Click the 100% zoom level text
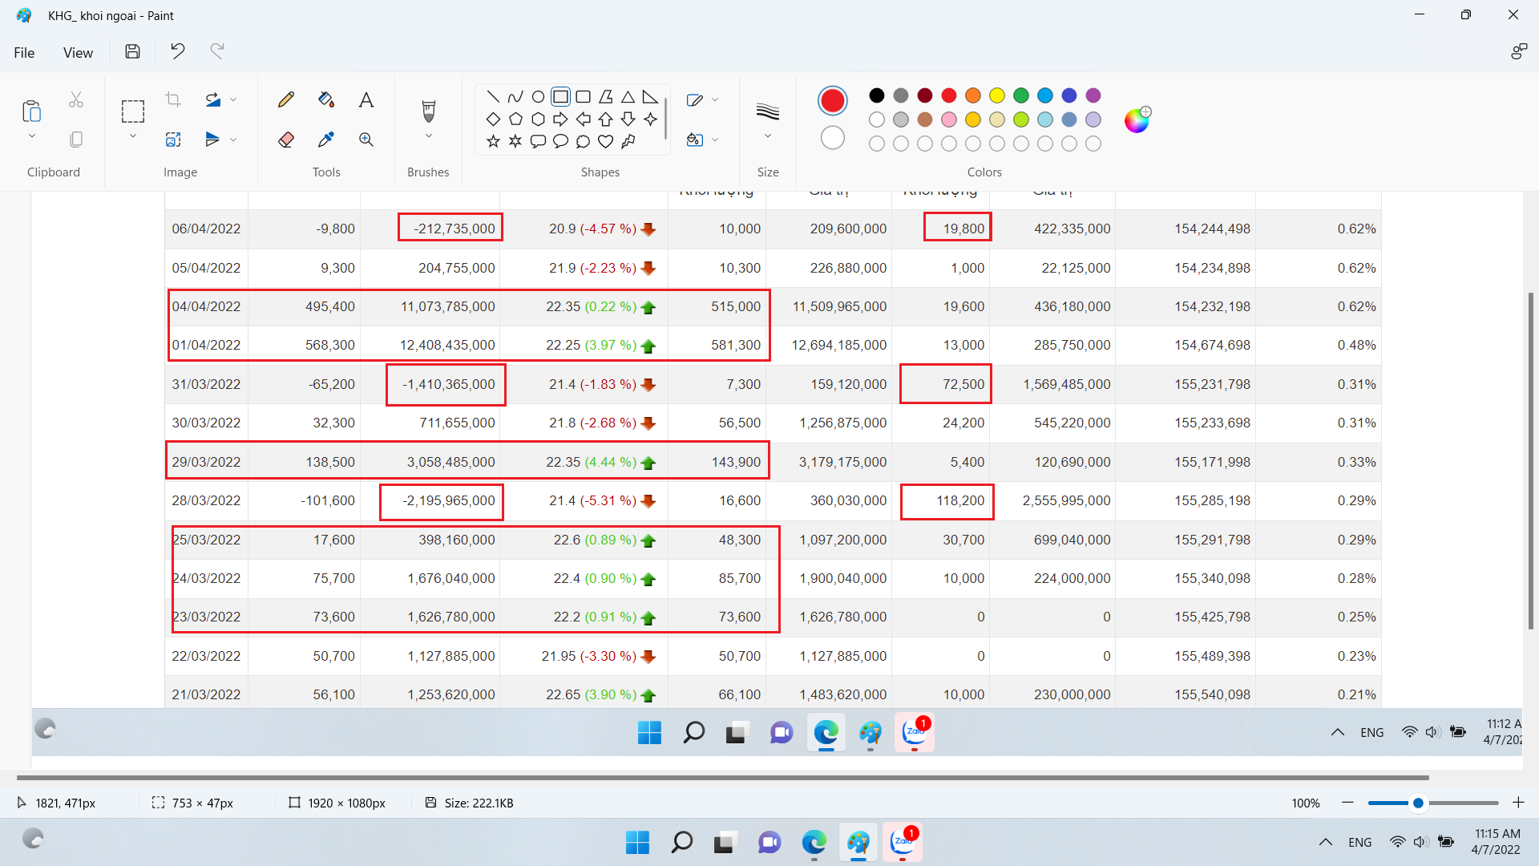The image size is (1539, 866). 1306,803
